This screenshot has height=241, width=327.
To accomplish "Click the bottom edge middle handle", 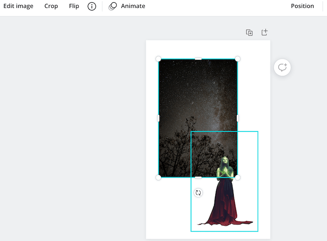I will (198, 177).
